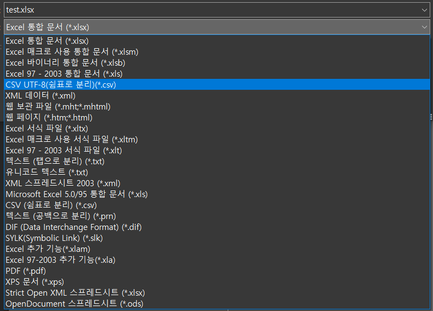The image size is (433, 311).
Task: Choose Excel 바이너리 통합 문서 (*.xlsb)
Action: click(x=217, y=63)
